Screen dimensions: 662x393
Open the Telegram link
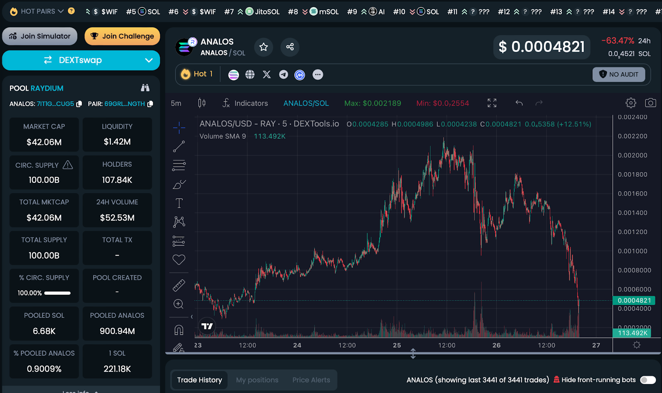283,75
